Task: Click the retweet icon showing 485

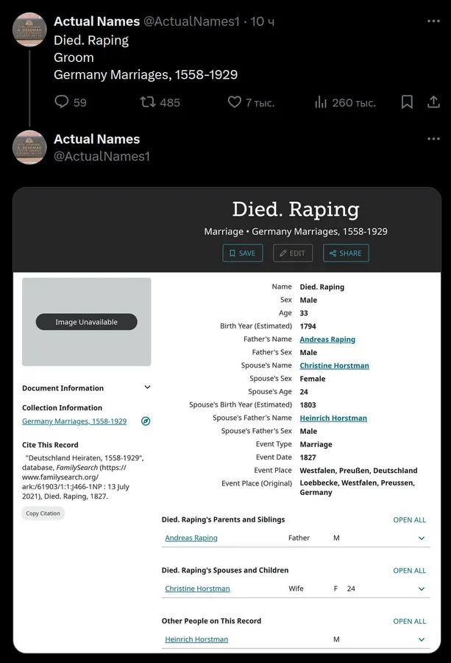Action: tap(147, 102)
